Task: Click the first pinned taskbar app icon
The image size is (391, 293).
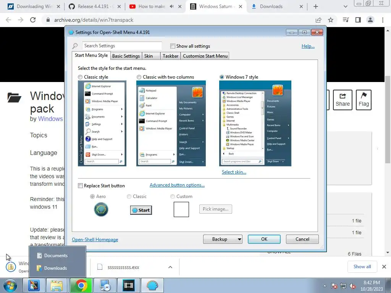Action: click(34, 285)
